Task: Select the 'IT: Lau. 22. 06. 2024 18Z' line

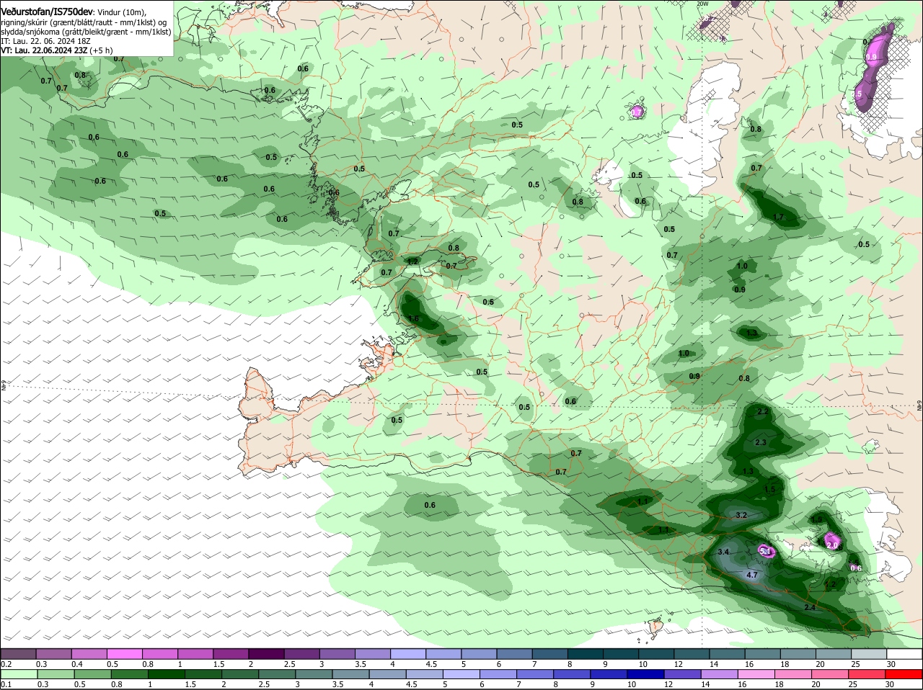Action: click(44, 41)
